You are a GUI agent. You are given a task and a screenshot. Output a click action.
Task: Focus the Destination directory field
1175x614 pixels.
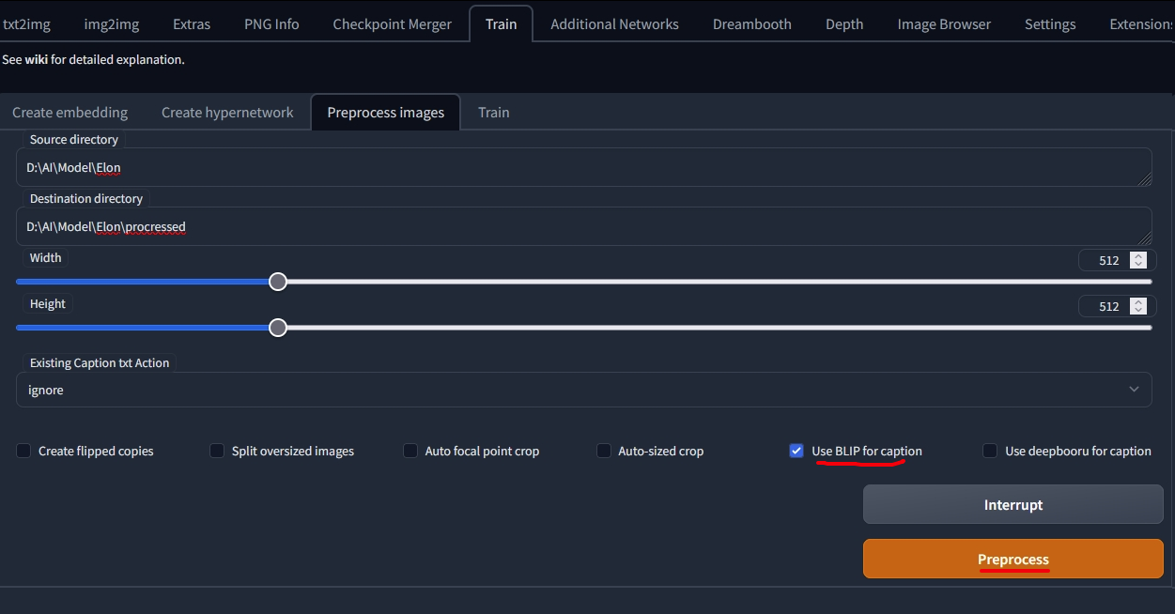582,227
